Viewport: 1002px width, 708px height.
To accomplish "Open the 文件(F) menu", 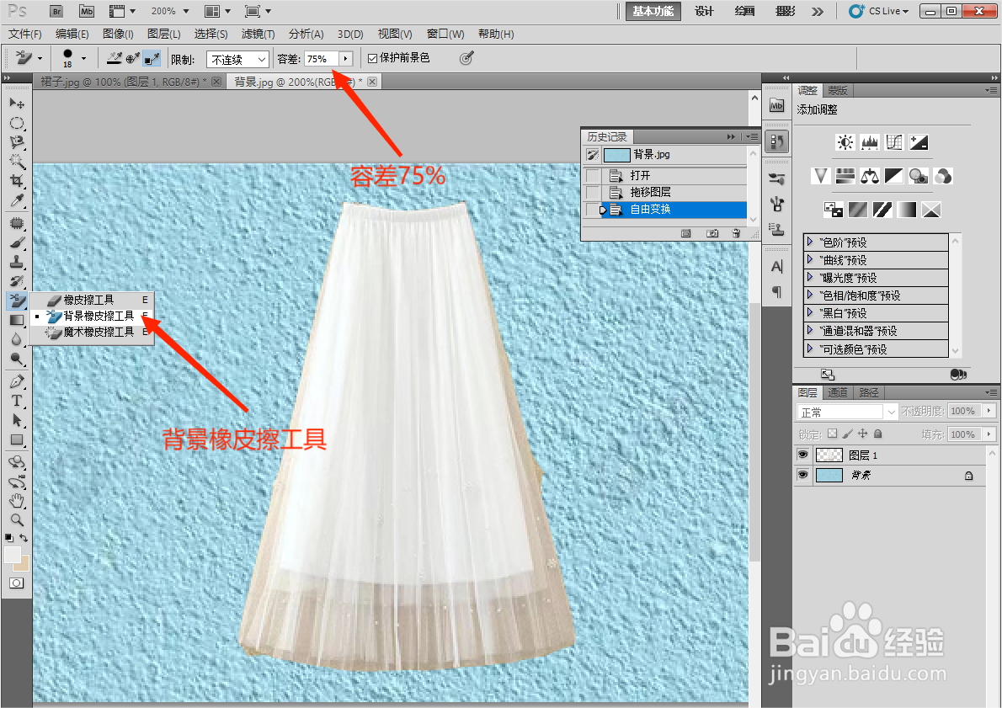I will [25, 34].
